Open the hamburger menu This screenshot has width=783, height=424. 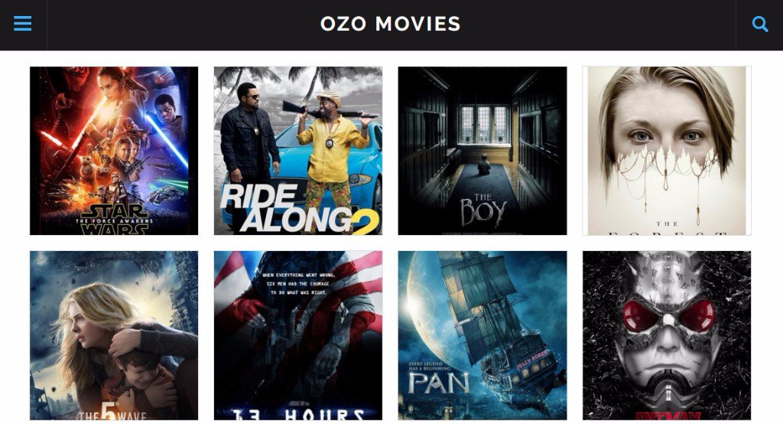[x=22, y=24]
